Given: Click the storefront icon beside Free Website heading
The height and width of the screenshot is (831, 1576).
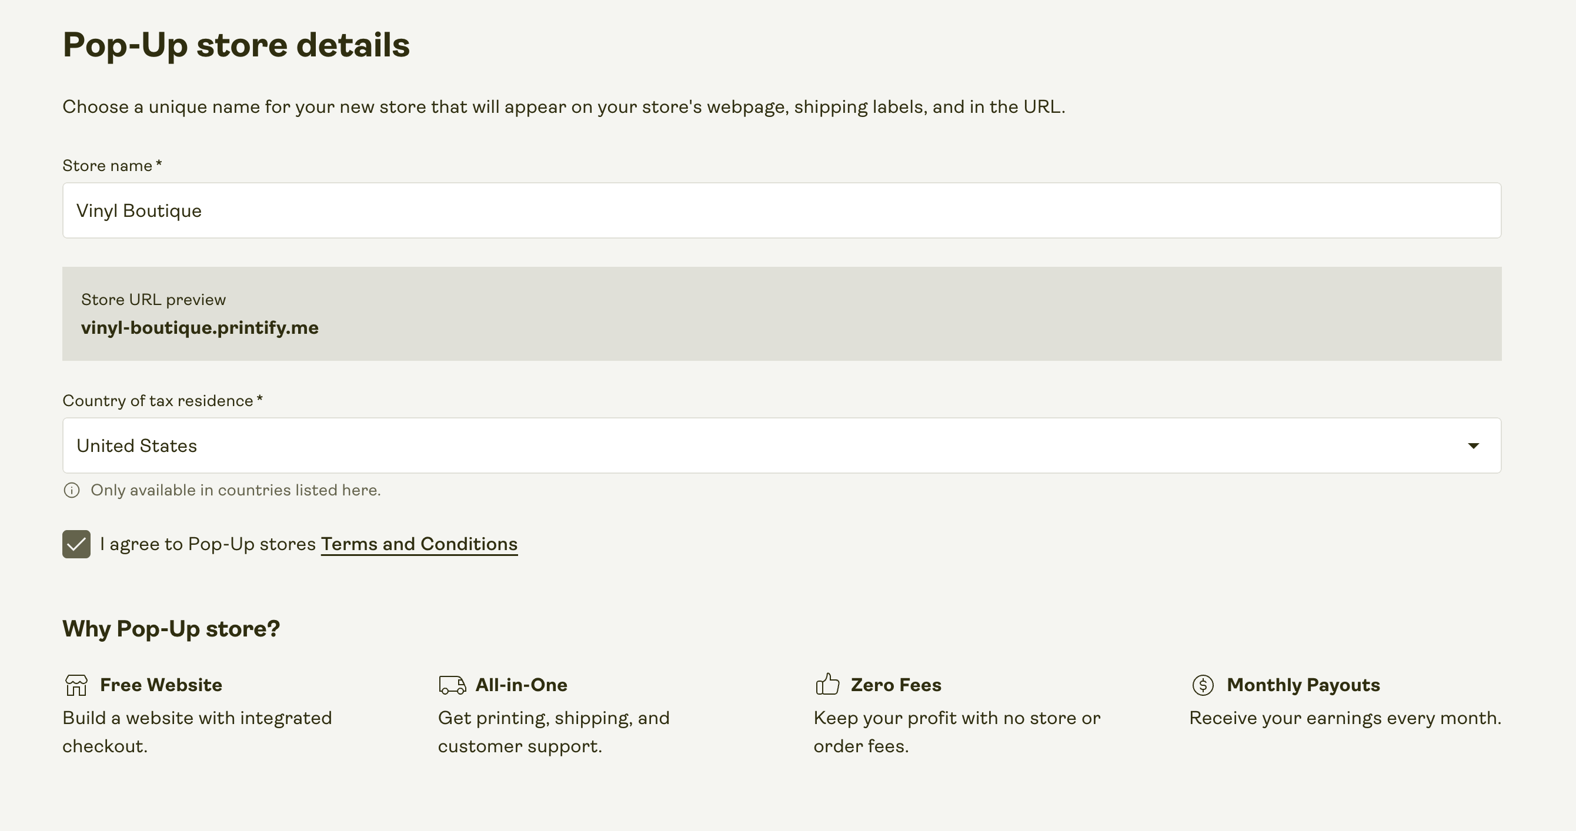Looking at the screenshot, I should click(75, 684).
